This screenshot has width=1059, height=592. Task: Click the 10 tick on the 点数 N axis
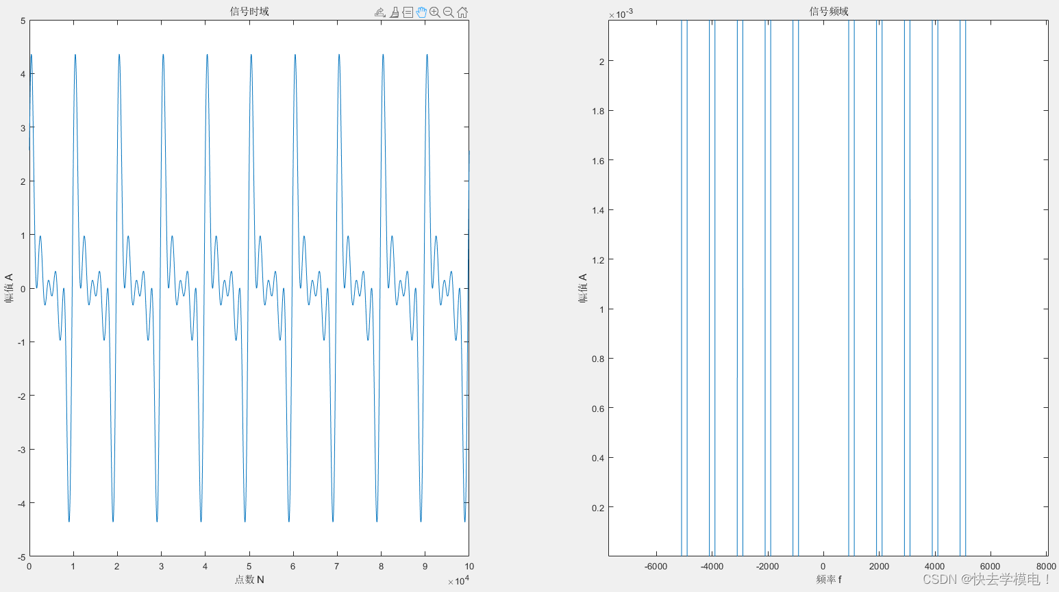[469, 566]
